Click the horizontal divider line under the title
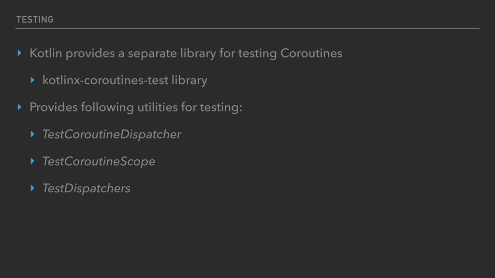The height and width of the screenshot is (278, 495). (247, 28)
